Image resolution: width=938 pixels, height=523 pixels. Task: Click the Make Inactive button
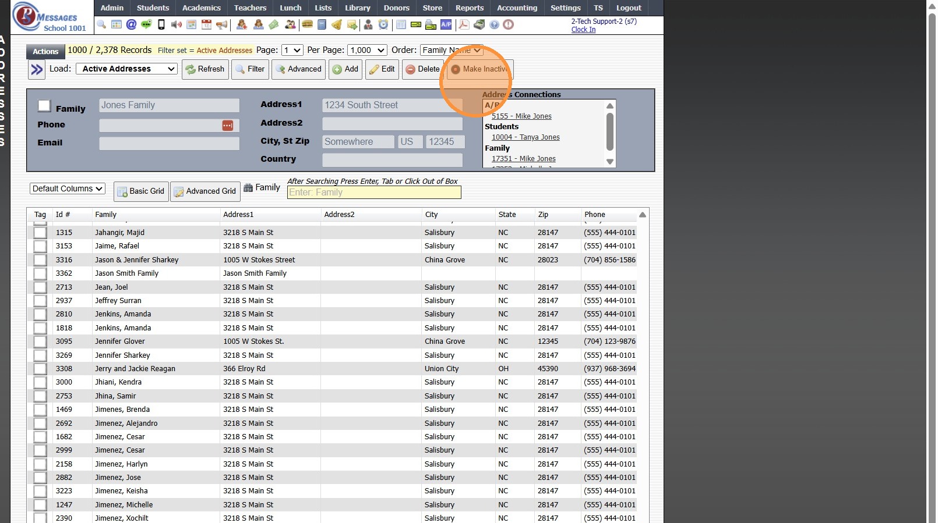coord(479,69)
